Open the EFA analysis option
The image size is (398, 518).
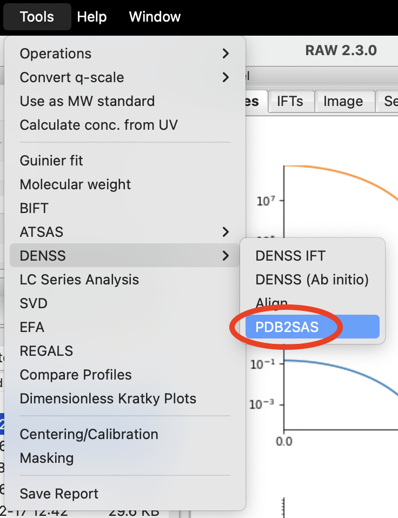point(124,327)
